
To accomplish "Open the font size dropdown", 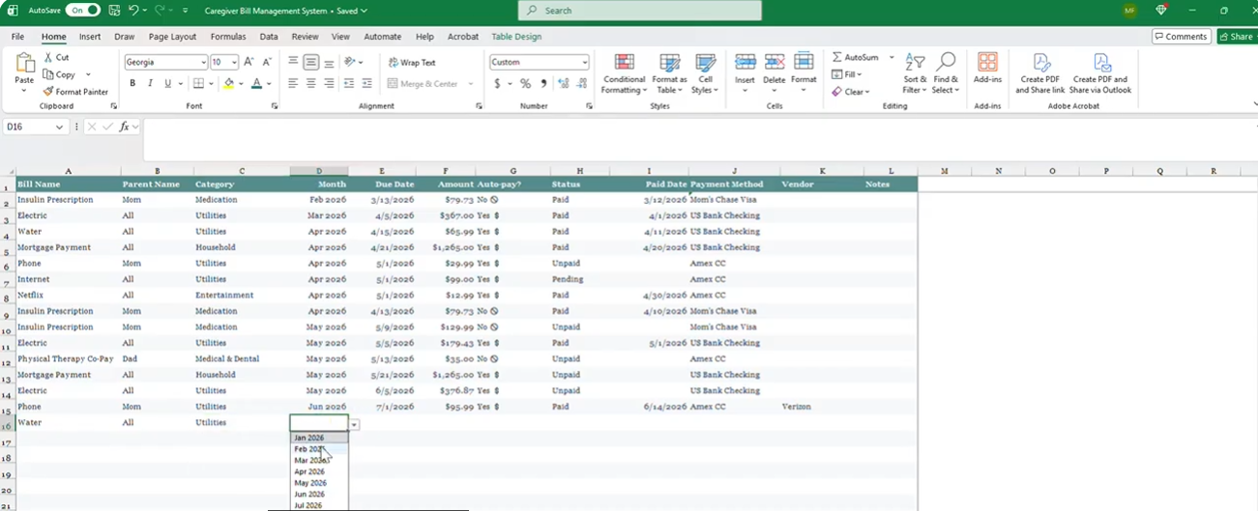I will 233,62.
